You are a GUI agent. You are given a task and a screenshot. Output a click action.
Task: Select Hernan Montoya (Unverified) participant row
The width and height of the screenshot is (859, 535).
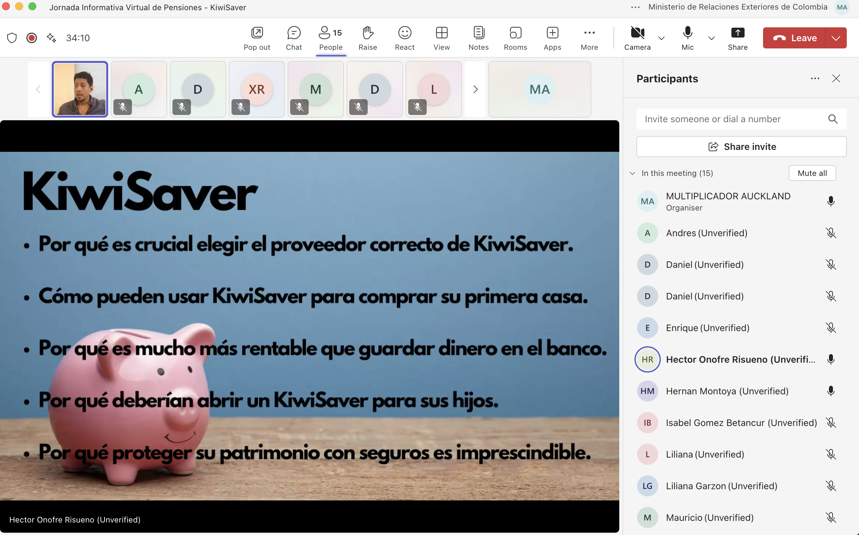click(741, 391)
